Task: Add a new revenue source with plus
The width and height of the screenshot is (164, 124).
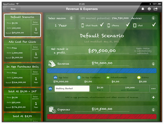Action: pos(153,97)
